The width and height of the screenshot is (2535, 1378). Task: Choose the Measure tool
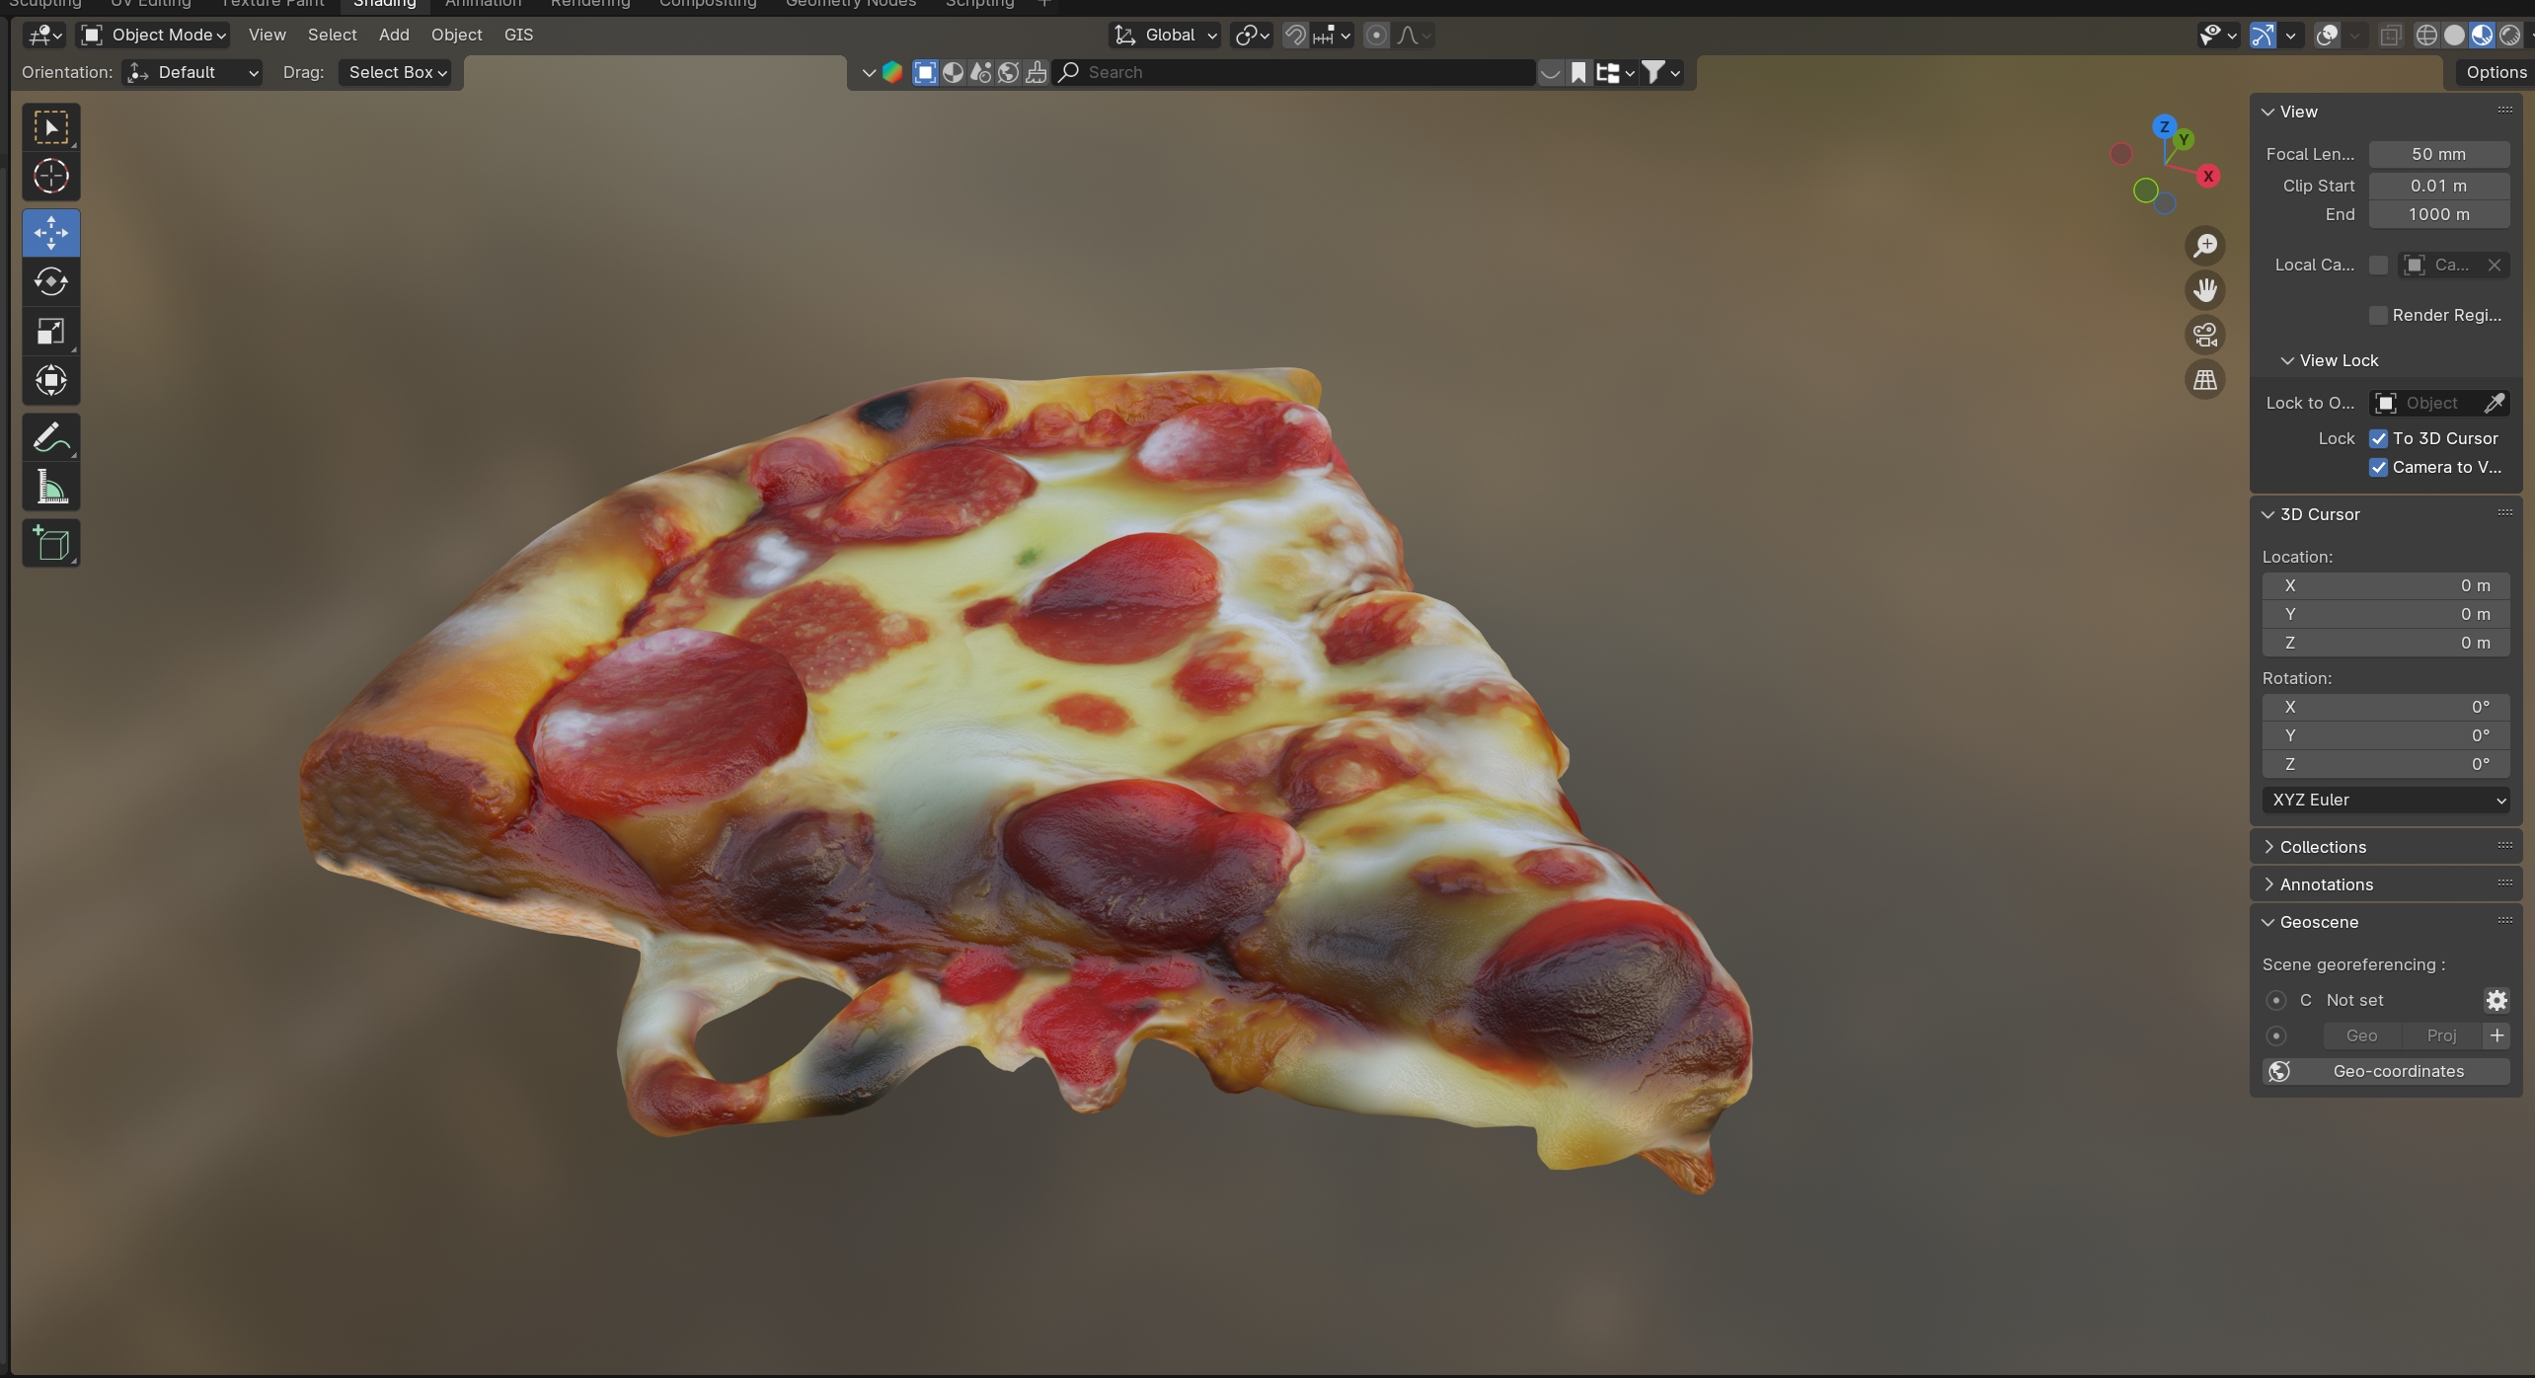[x=50, y=487]
